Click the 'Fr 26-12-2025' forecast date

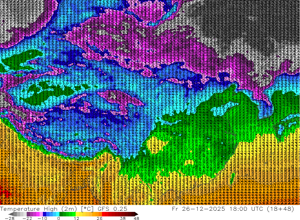click(x=198, y=209)
